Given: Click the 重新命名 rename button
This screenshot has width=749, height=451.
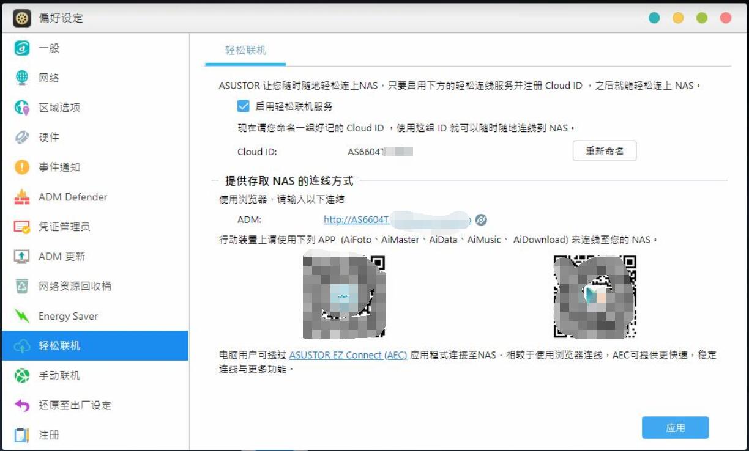Looking at the screenshot, I should coord(604,150).
